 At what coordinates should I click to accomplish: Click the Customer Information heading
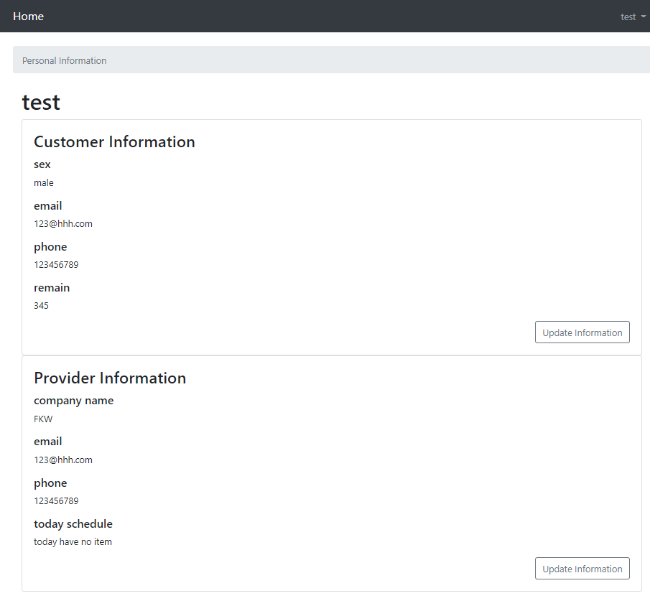click(114, 142)
